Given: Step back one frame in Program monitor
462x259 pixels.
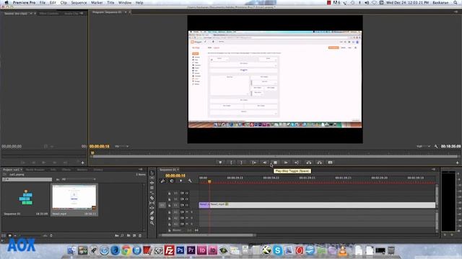Looking at the screenshot, I should 265,163.
